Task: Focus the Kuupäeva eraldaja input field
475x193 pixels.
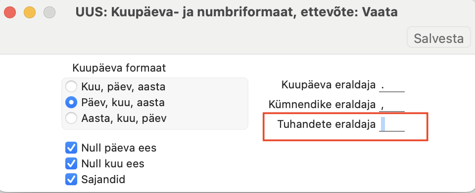Action: (x=392, y=85)
